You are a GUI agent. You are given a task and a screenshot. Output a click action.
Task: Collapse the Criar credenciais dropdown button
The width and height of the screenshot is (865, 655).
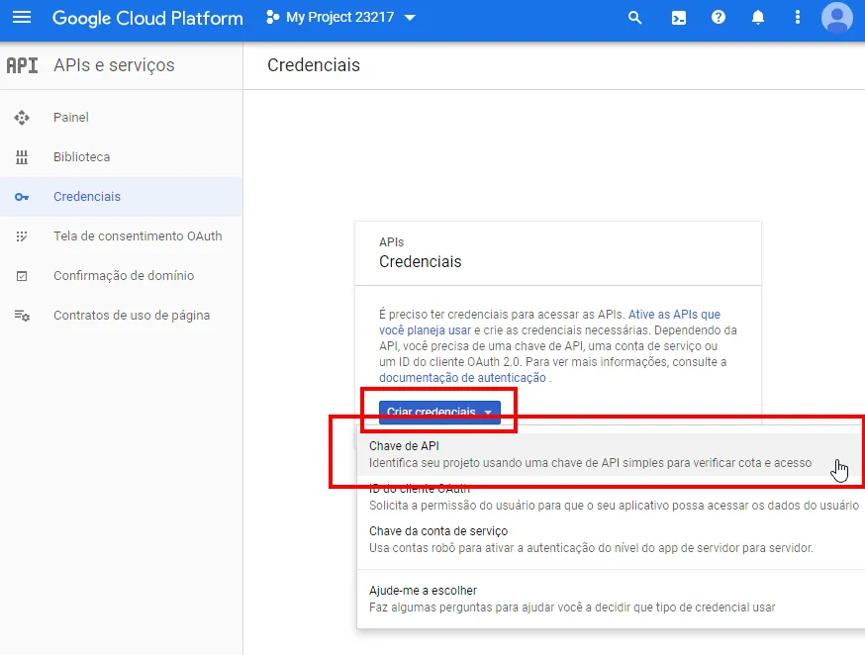pyautogui.click(x=439, y=412)
